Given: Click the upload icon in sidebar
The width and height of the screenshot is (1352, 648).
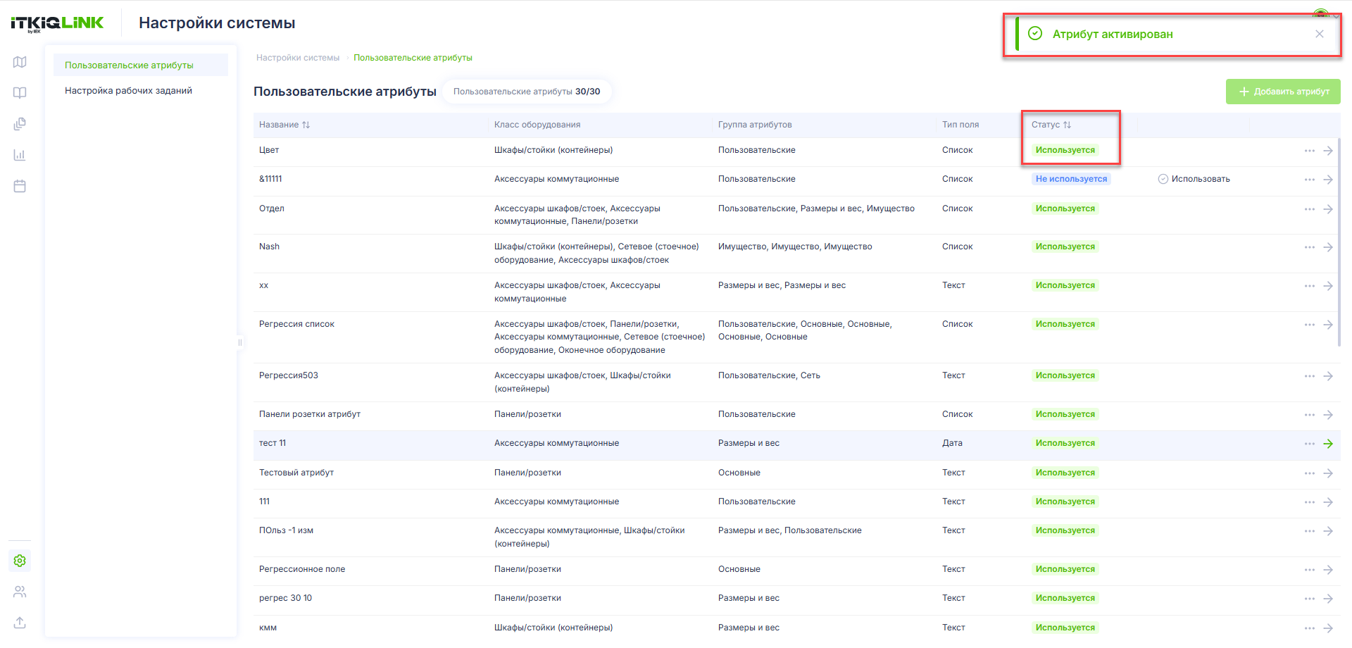Looking at the screenshot, I should pyautogui.click(x=20, y=623).
